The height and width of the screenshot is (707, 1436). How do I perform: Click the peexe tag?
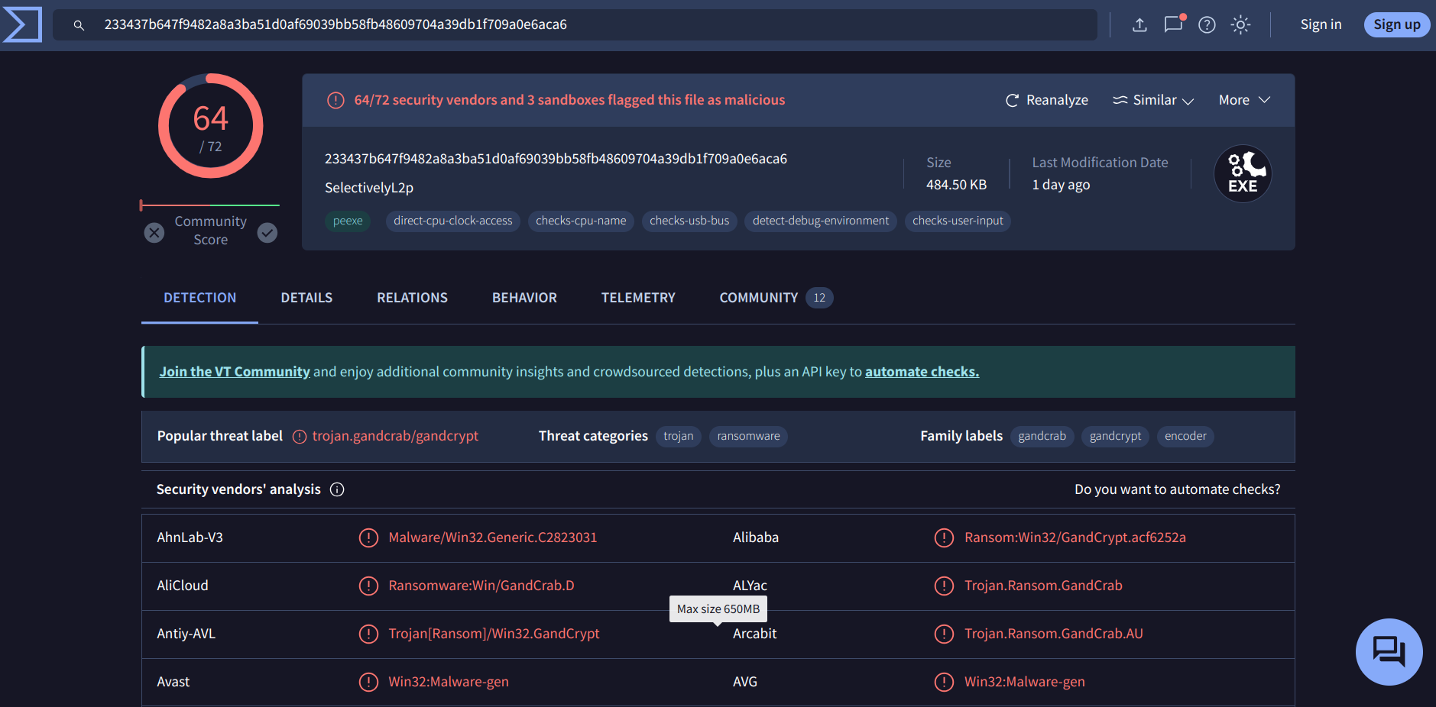(x=348, y=221)
